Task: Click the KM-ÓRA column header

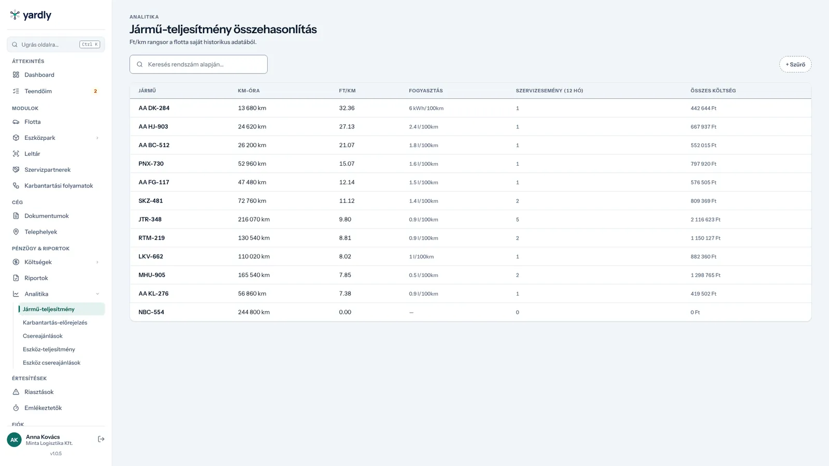Action: point(249,91)
